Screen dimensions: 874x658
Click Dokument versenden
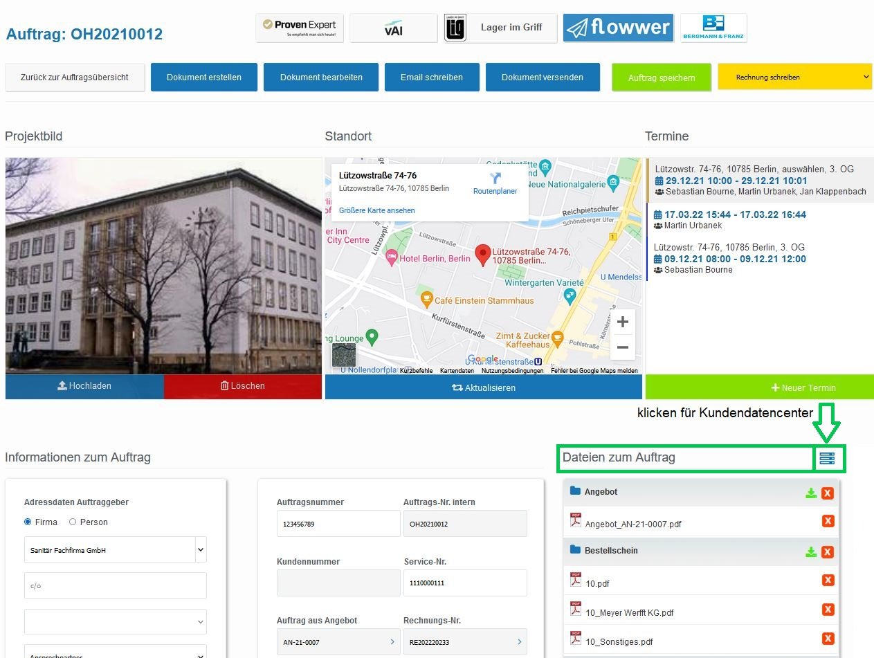coord(543,77)
